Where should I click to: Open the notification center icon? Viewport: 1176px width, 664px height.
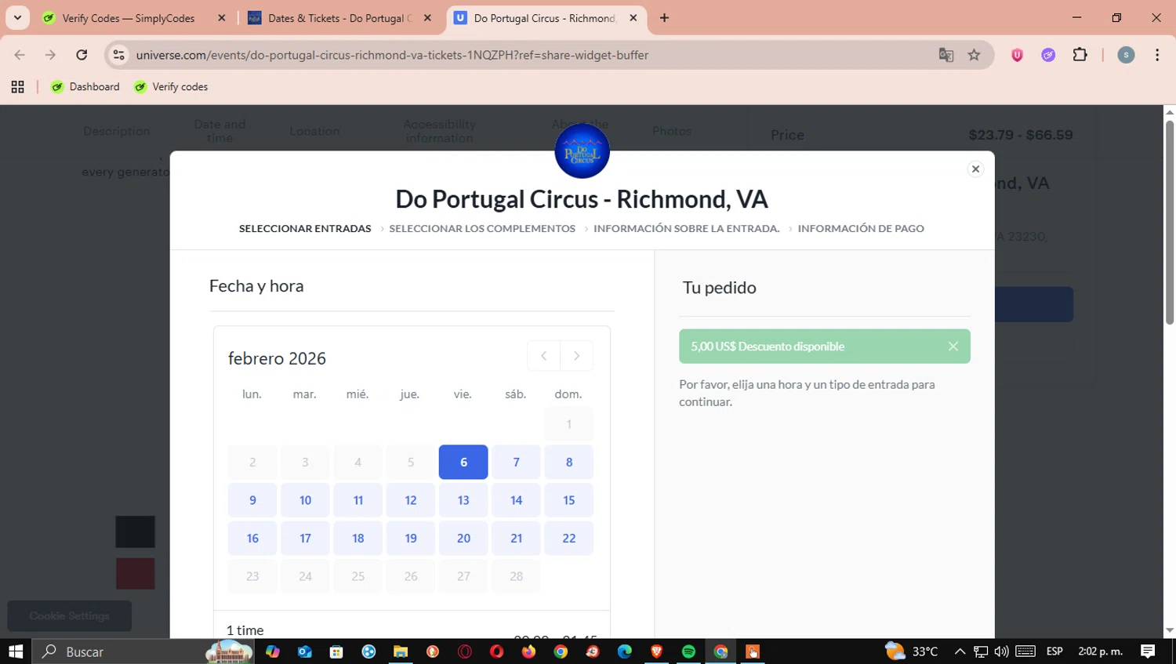click(x=1148, y=651)
